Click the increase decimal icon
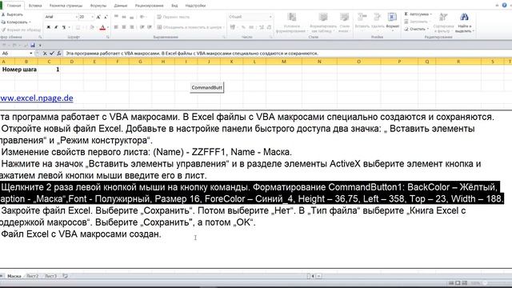Screen dimensions: 512x288 click(262, 27)
